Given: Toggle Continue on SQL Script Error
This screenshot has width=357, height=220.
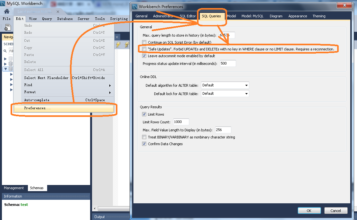Looking at the screenshot, I should (144, 42).
